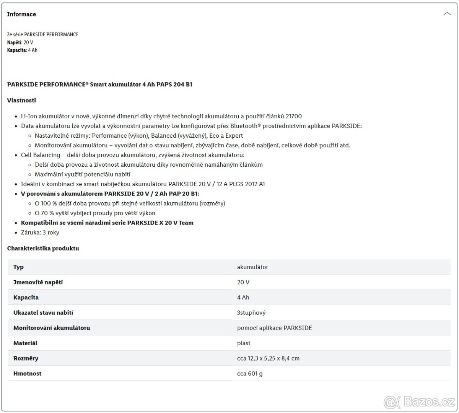Select the Jmenovité napětí table row

38,282
